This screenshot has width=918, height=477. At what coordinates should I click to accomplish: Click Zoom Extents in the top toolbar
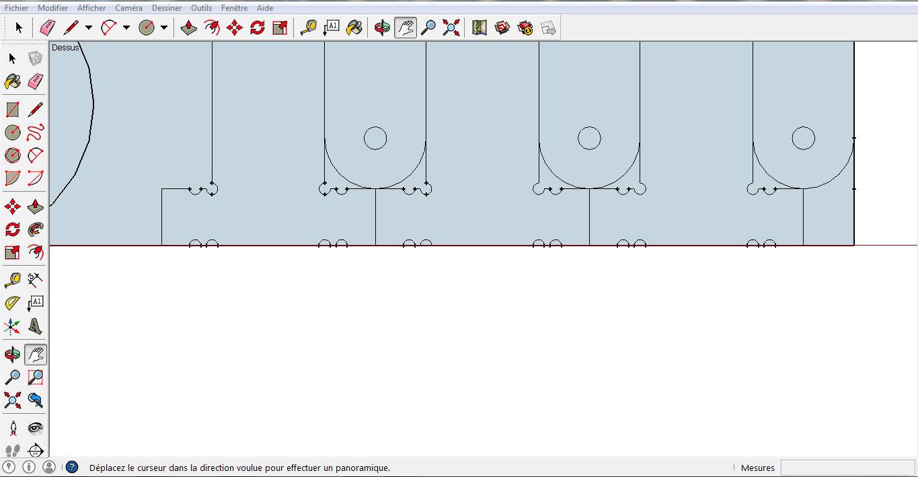(451, 28)
